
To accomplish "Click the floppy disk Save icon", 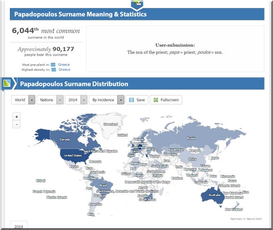I will pyautogui.click(x=131, y=100).
